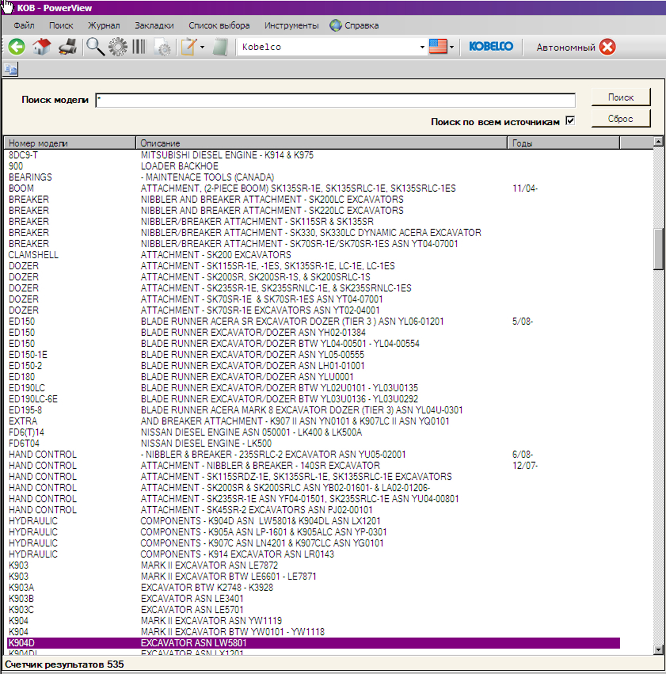Click the green notebook icon
Screen dimensions: 666x674
pyautogui.click(x=220, y=47)
